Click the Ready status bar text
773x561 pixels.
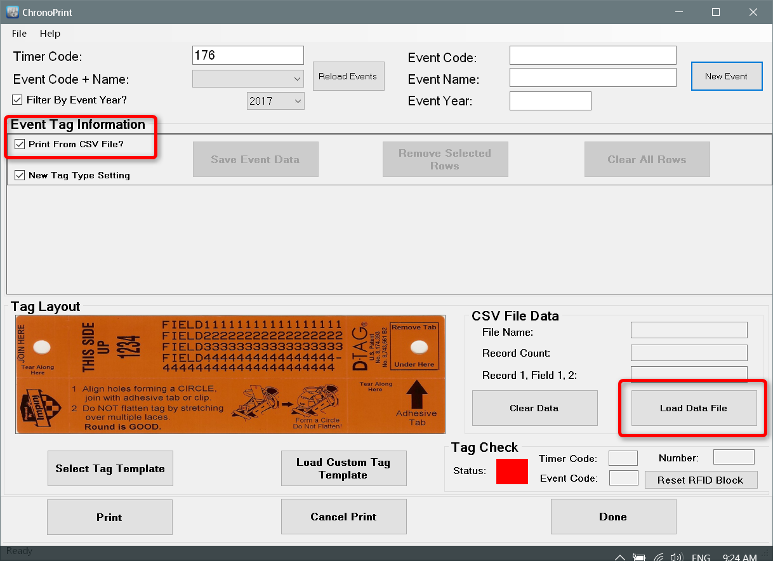[19, 551]
